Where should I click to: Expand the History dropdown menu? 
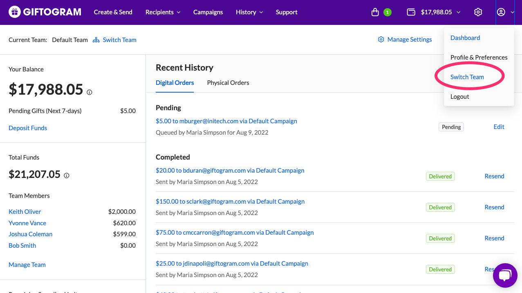pos(249,12)
